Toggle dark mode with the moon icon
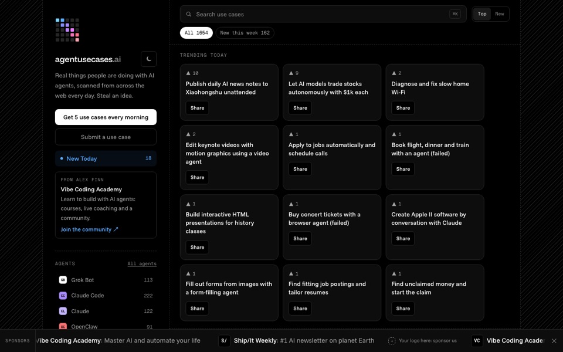Image resolution: width=563 pixels, height=352 pixels. (x=148, y=59)
